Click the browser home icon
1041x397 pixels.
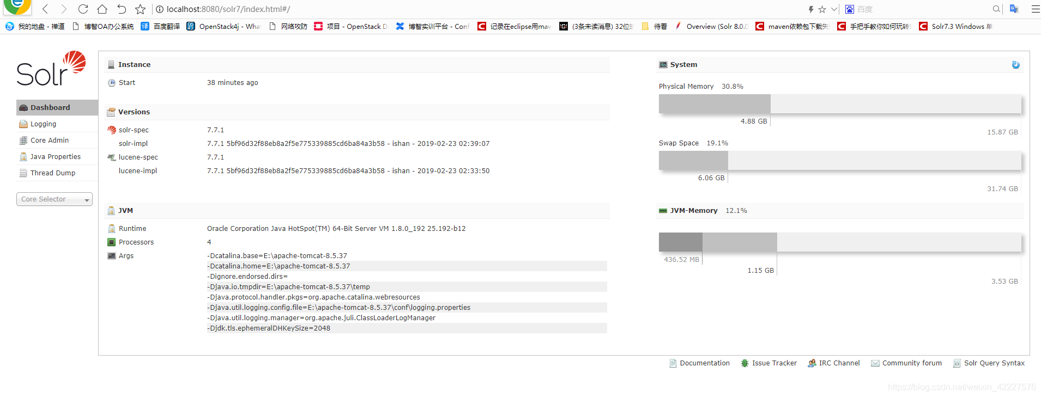pyautogui.click(x=102, y=9)
